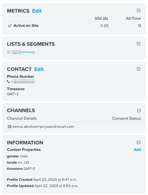Collapse the Contact panel
The width and height of the screenshot is (148, 195).
(138, 69)
